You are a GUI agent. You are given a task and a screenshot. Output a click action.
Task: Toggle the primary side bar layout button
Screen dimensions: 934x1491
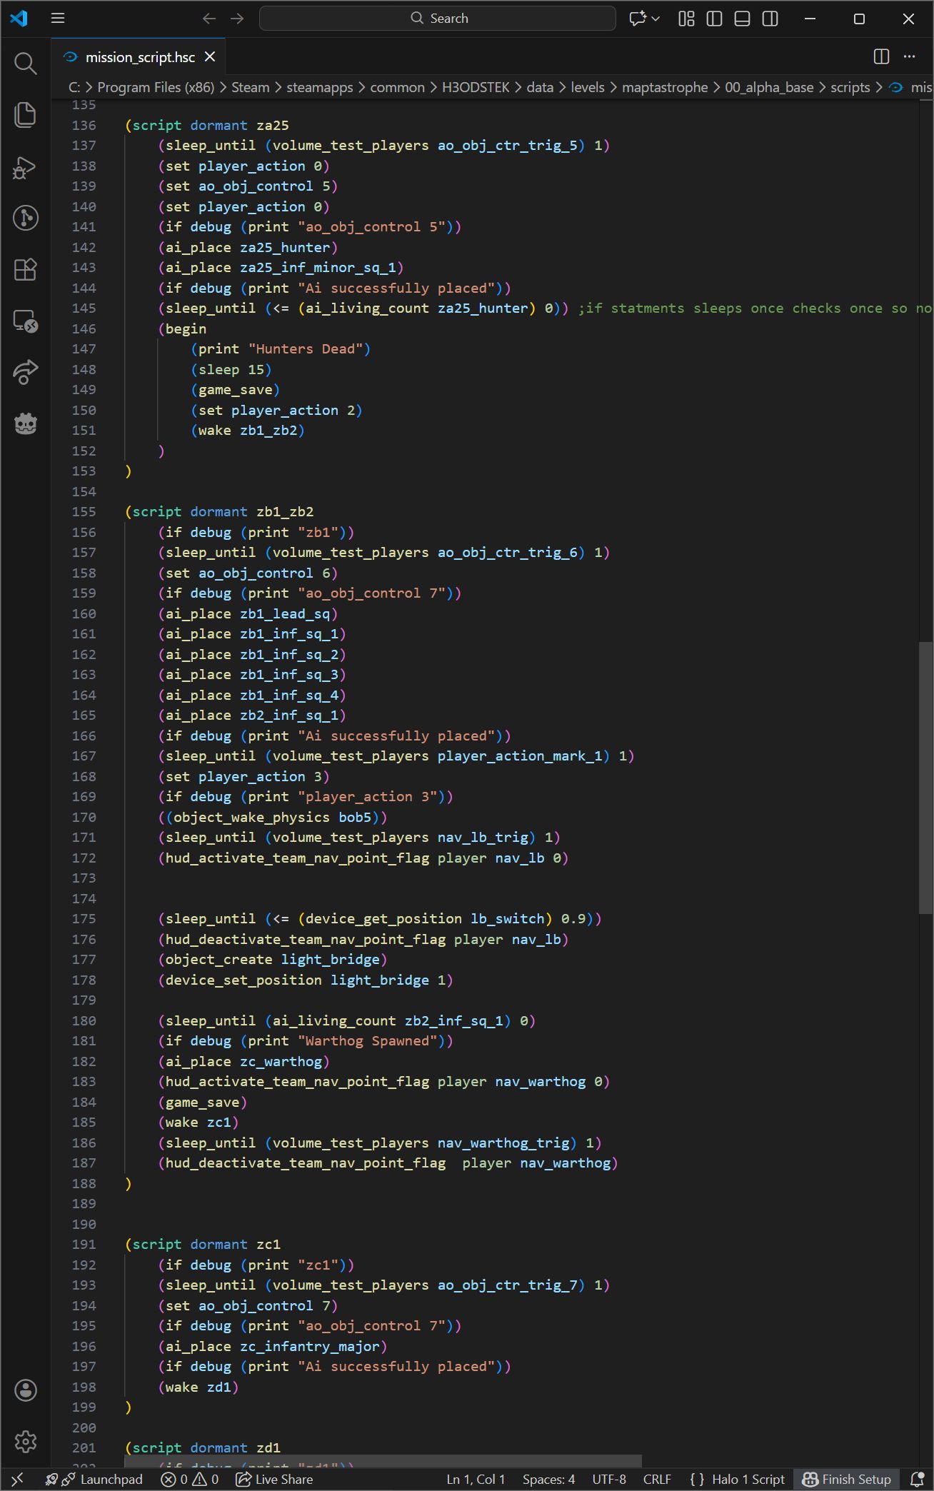point(714,19)
